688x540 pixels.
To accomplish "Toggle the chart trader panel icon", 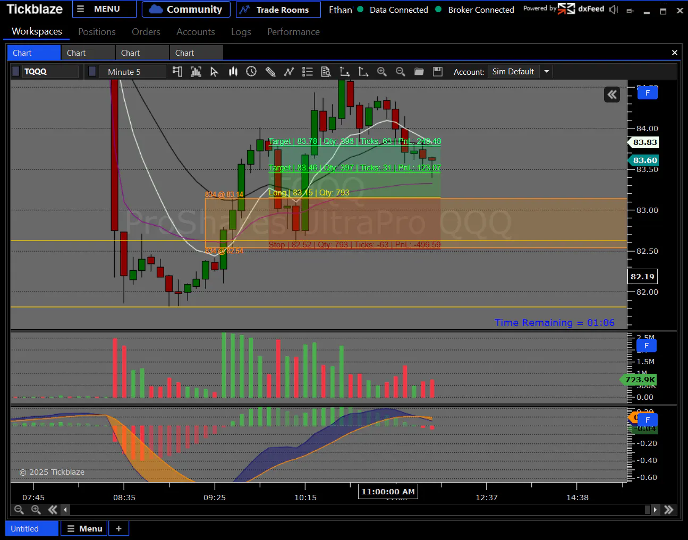I will [x=177, y=72].
